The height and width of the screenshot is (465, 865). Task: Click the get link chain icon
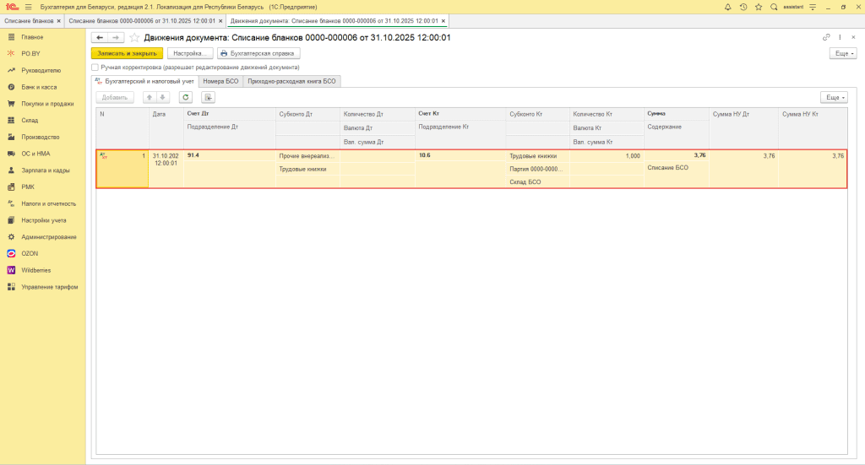[826, 38]
